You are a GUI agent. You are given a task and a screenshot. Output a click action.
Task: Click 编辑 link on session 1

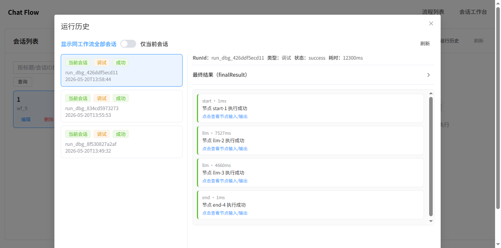[x=26, y=119]
